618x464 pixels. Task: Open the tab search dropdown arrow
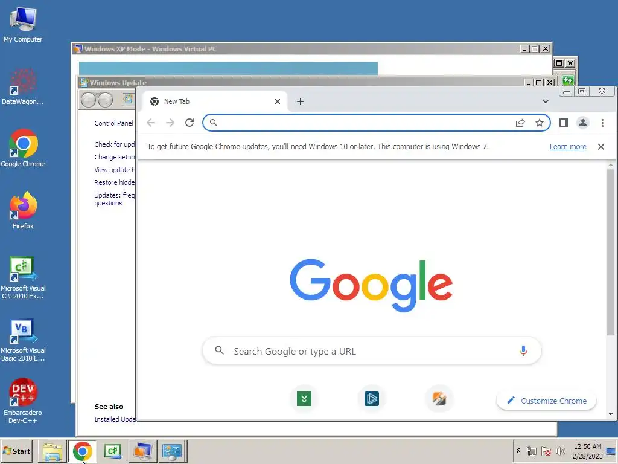[546, 101]
